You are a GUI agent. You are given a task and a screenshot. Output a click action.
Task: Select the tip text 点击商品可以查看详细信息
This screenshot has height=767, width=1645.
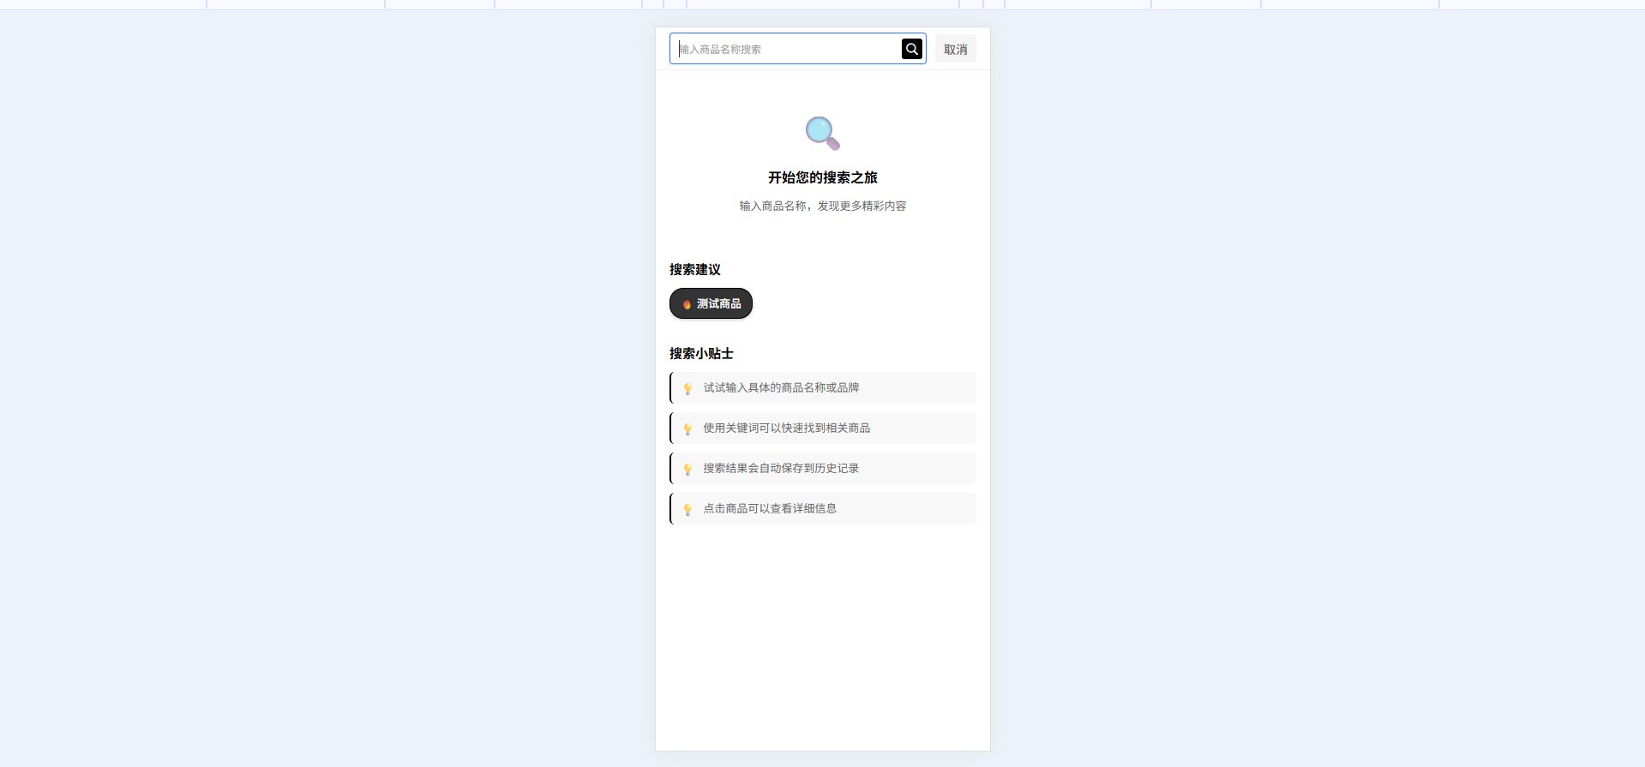coord(770,508)
